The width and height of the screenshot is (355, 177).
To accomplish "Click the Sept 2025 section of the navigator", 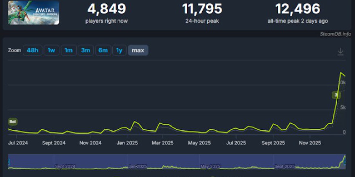I will [285, 166].
